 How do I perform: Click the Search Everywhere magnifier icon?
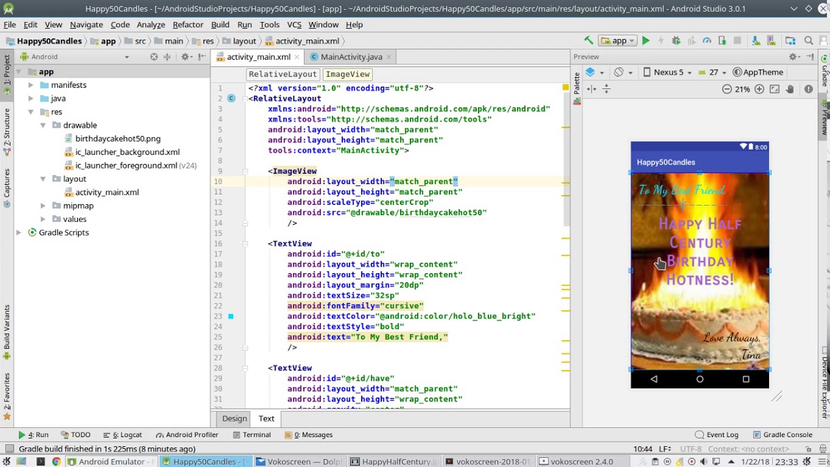pos(809,40)
